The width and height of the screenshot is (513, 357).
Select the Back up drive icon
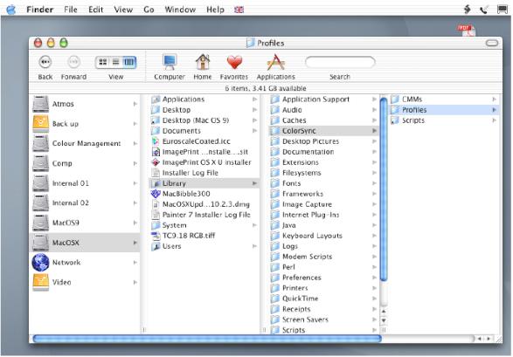point(40,124)
